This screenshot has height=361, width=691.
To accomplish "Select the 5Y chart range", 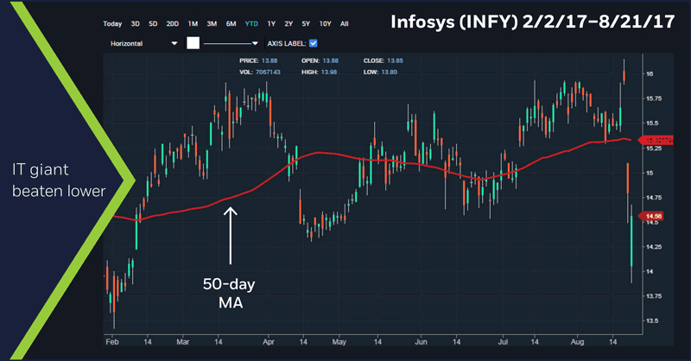I will coord(306,24).
